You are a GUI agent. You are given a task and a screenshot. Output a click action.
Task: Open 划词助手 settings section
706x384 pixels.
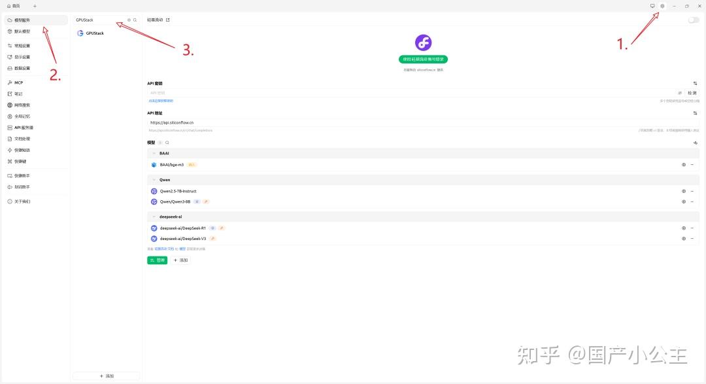tap(36, 187)
